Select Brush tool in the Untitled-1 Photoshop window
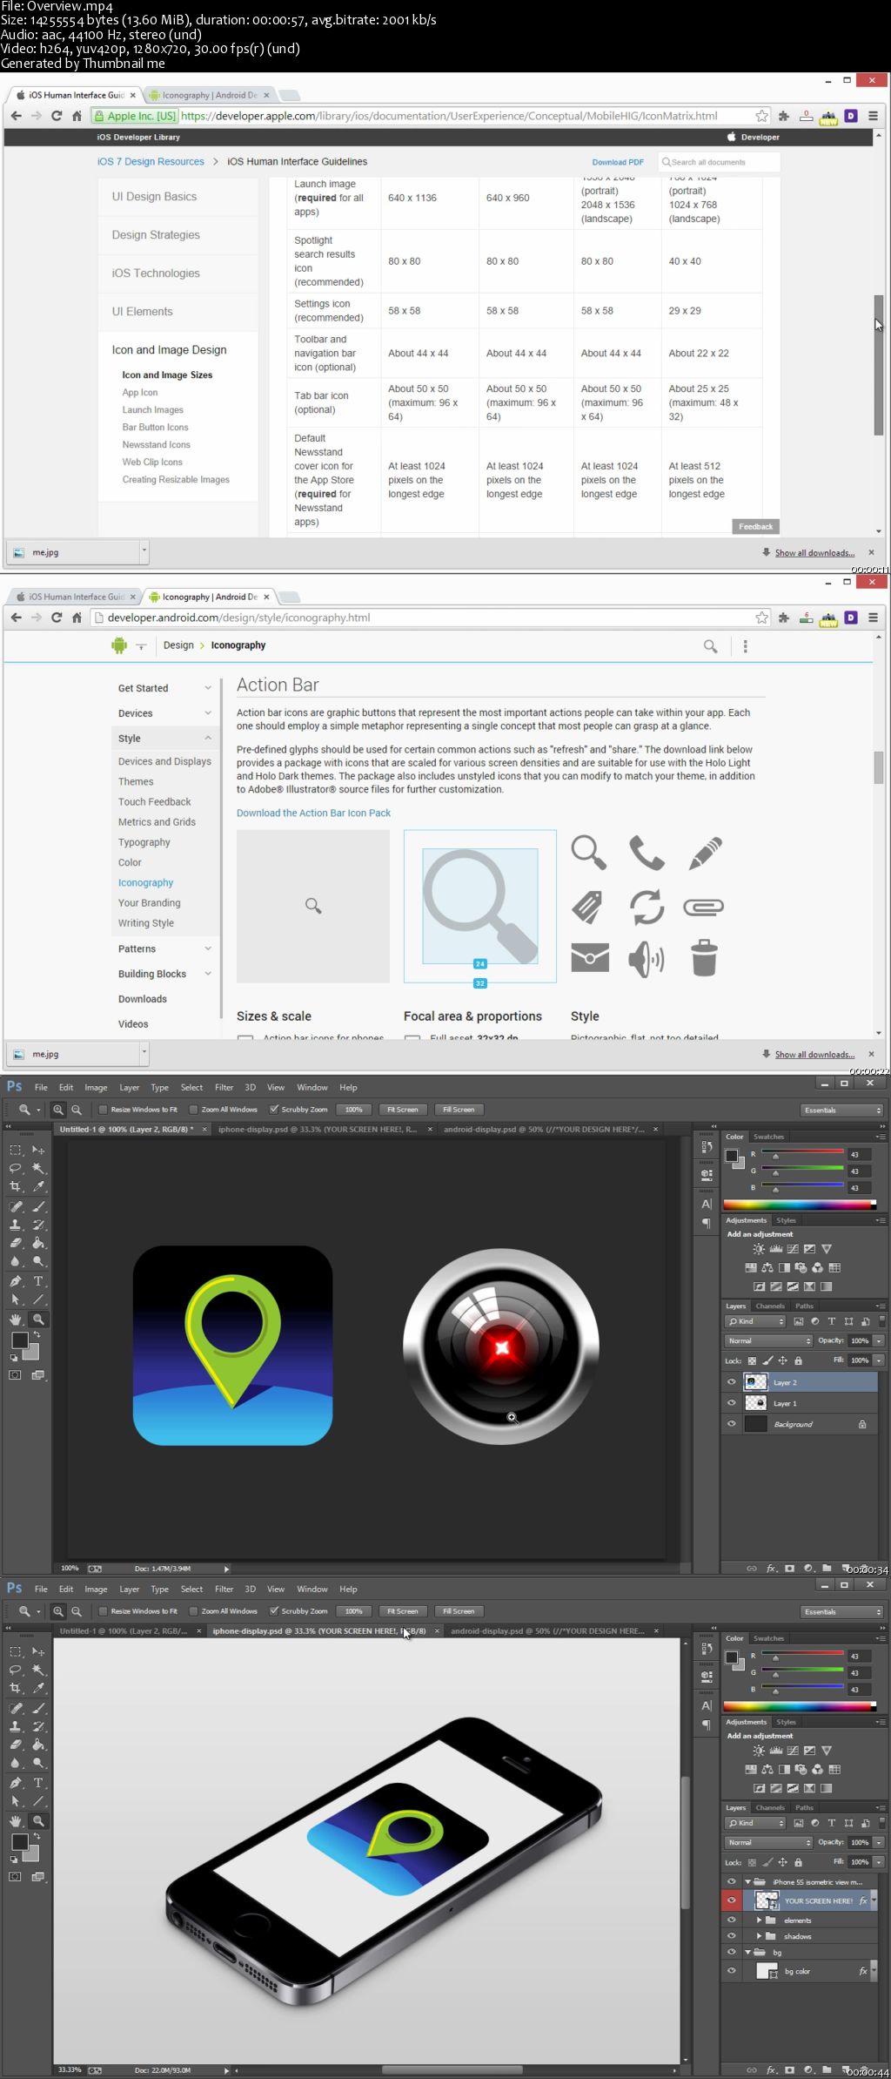This screenshot has height=2079, width=891. tap(38, 1206)
